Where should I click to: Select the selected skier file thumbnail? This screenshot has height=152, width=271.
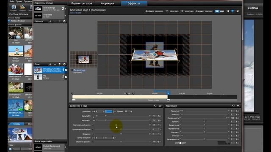(x=16, y=106)
